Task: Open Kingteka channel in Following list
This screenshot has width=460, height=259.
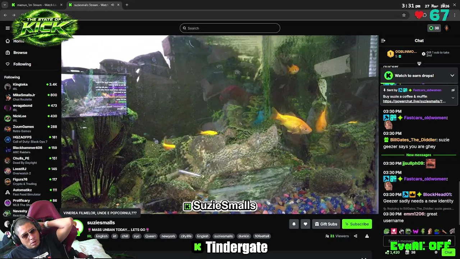Action: 31,86
